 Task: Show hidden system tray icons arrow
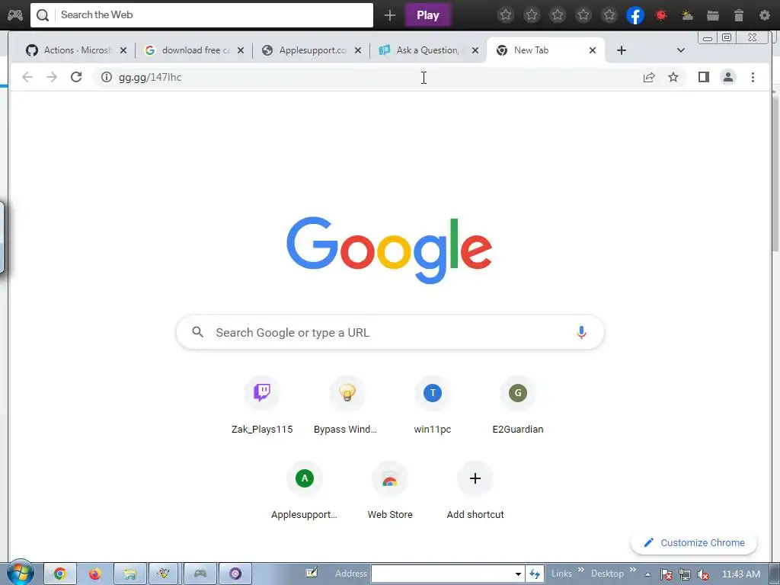[x=647, y=574]
